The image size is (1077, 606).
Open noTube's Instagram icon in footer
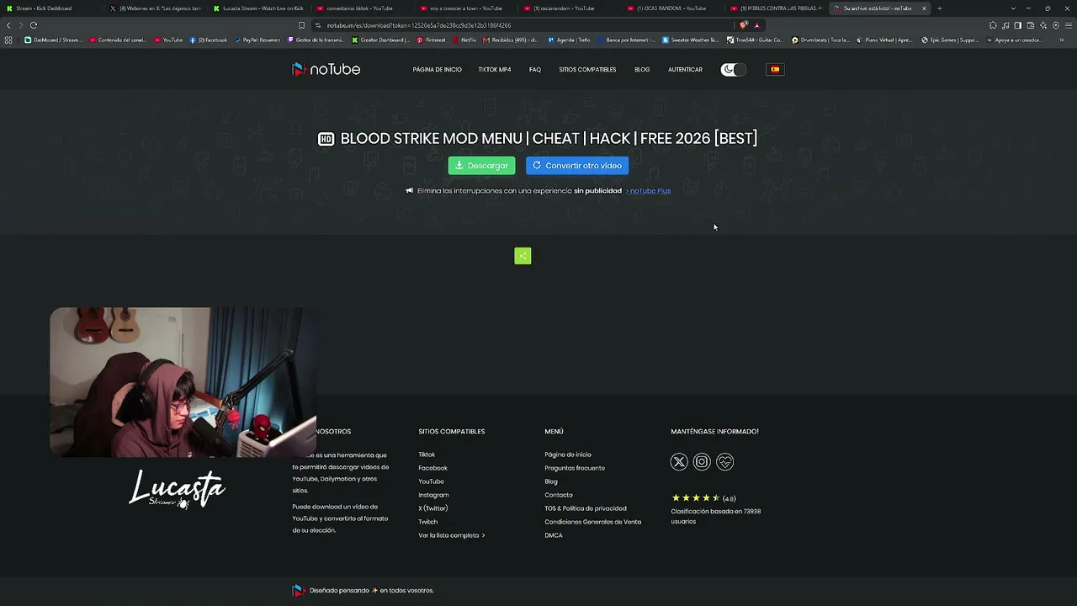pos(702,461)
